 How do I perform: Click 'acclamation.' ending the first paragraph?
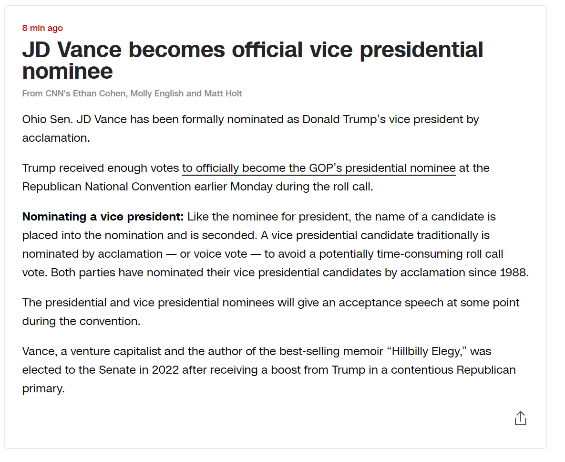tap(56, 138)
